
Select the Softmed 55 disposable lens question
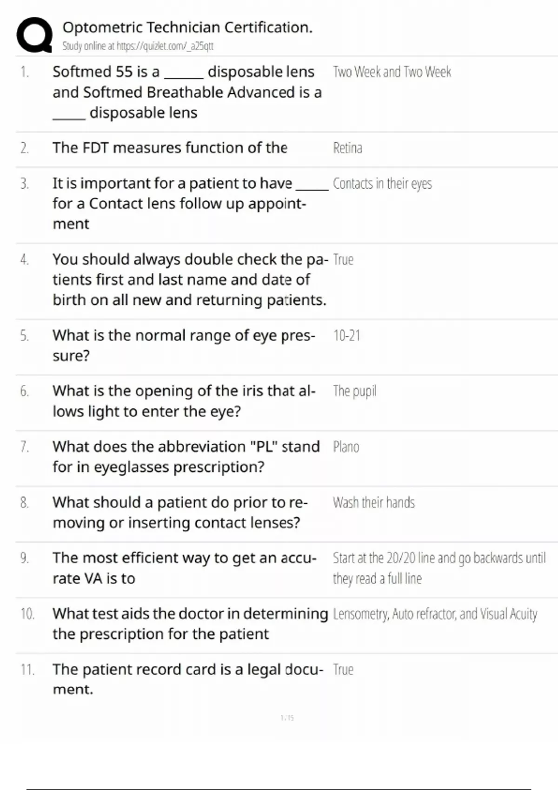(187, 92)
